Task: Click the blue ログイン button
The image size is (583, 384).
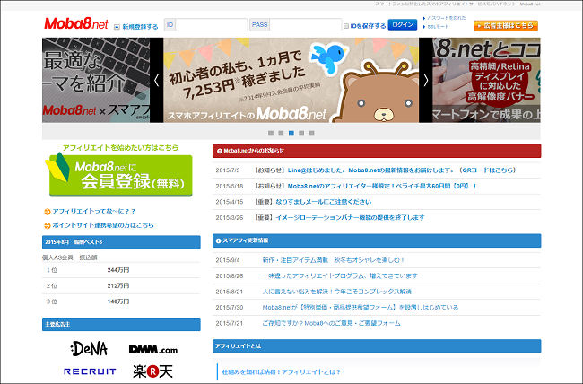Action: point(403,24)
